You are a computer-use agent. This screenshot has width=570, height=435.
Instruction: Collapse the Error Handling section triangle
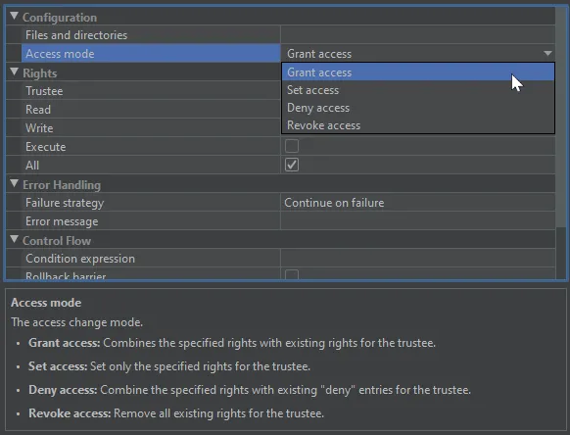(14, 183)
